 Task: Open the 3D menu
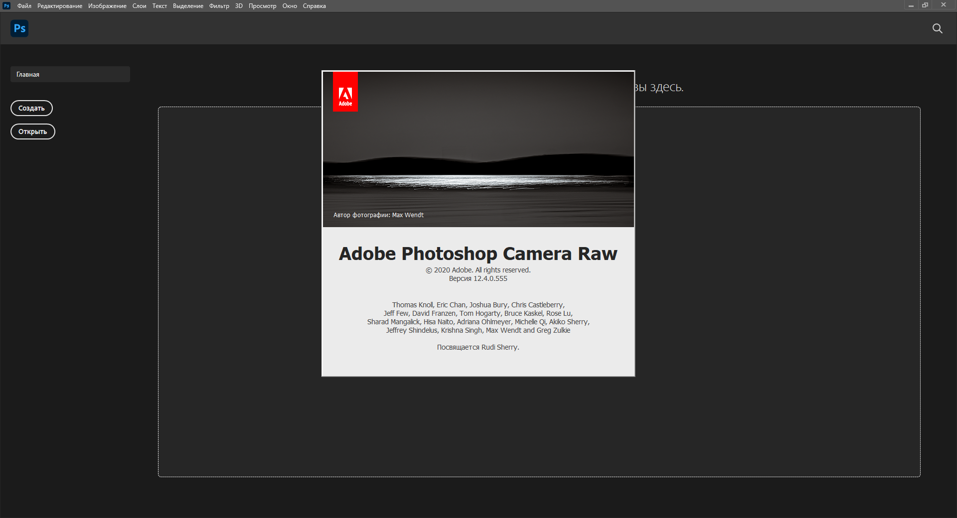click(x=239, y=6)
